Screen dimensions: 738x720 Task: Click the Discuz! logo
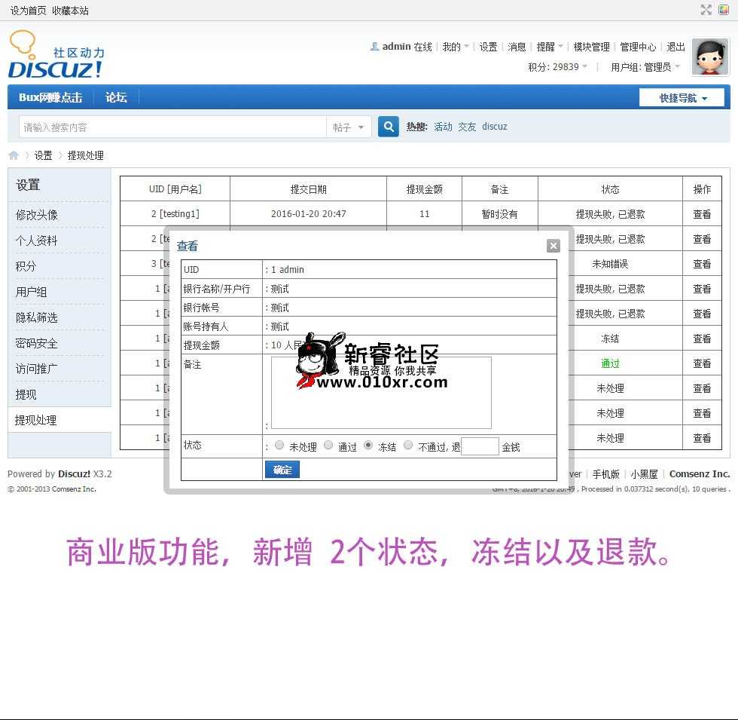56,56
